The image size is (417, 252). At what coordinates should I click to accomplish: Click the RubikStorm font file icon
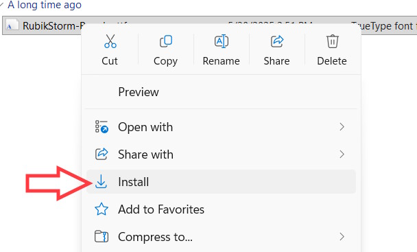(x=12, y=25)
